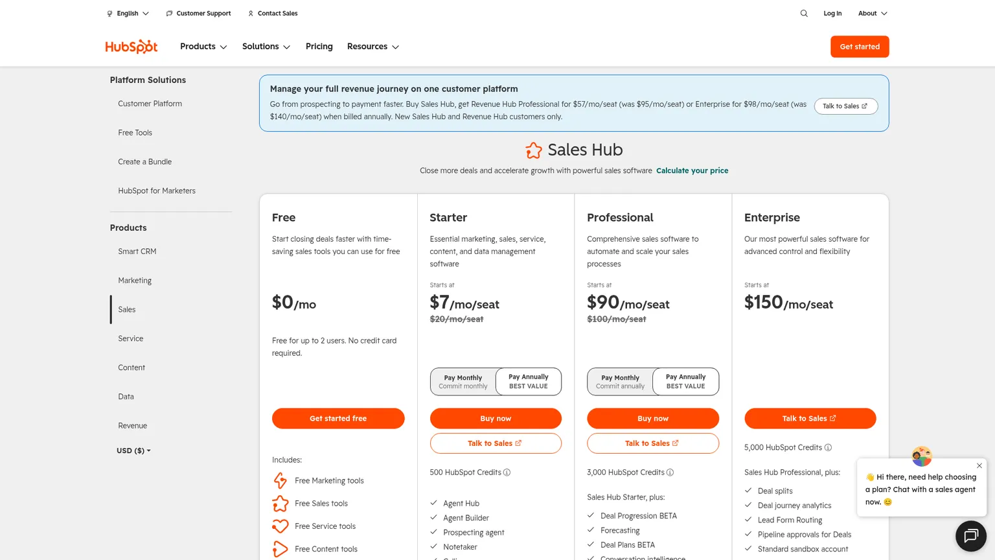
Task: Select Data in sidebar
Action: tap(126, 397)
